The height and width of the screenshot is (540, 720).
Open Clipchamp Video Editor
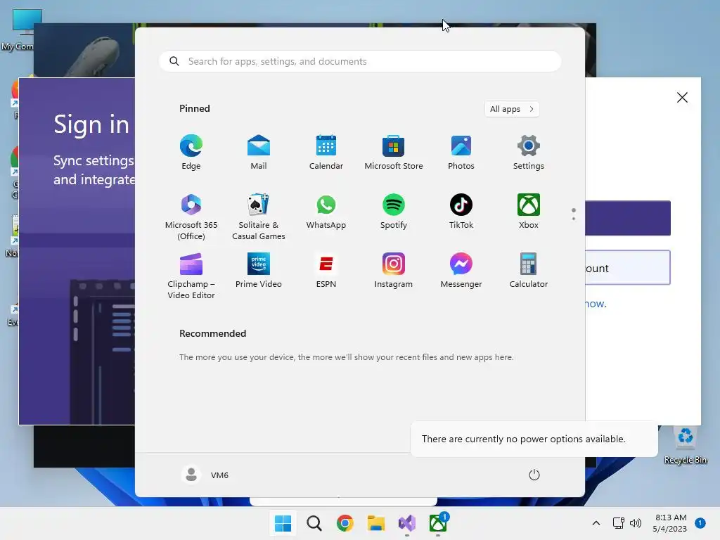pyautogui.click(x=191, y=276)
